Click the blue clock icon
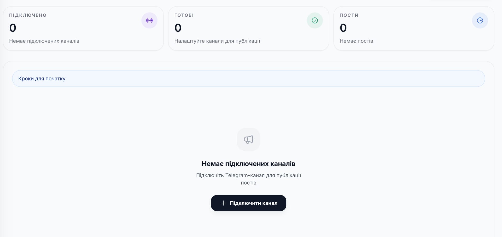This screenshot has height=237, width=502. point(480,20)
